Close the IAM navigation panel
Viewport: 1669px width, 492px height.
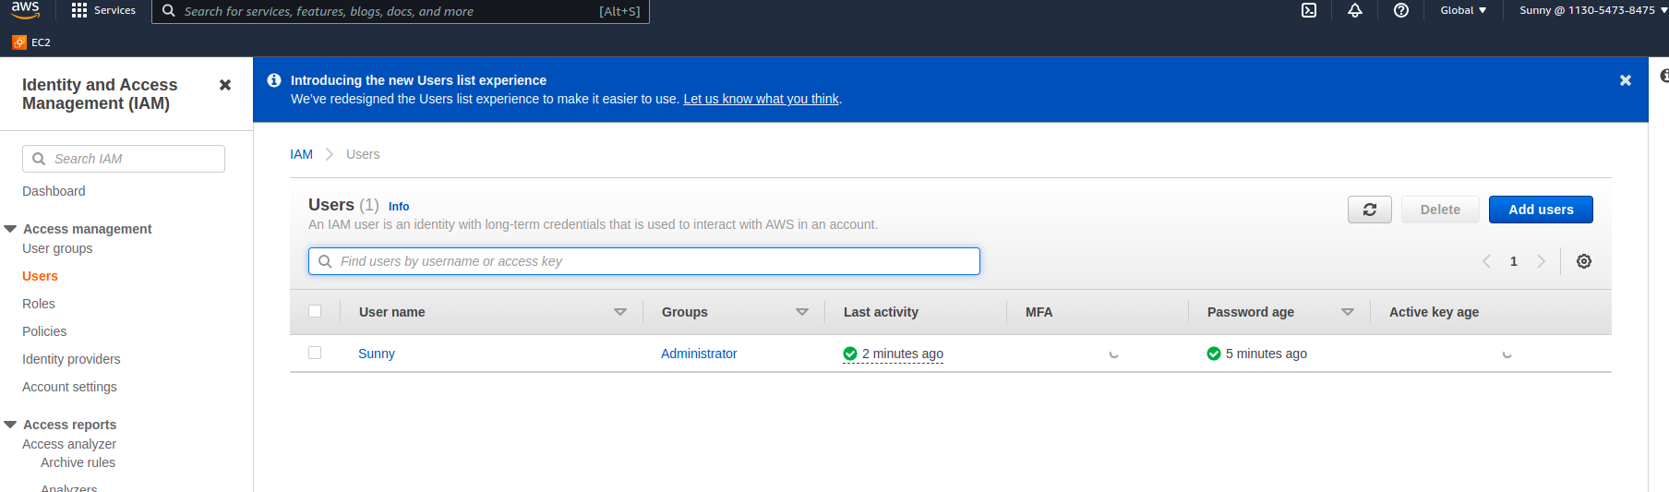(x=225, y=85)
